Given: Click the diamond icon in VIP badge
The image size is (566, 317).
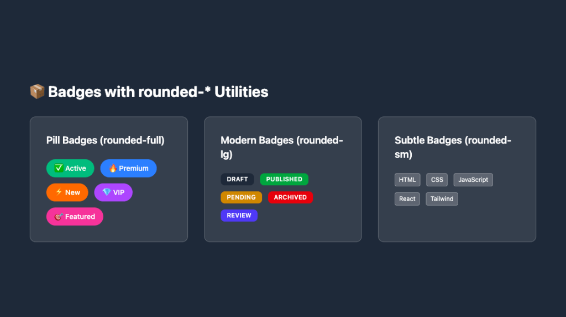Looking at the screenshot, I should (x=107, y=192).
